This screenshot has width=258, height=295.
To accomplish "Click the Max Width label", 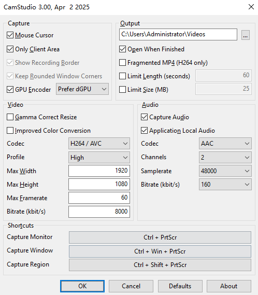I will point(21,171).
